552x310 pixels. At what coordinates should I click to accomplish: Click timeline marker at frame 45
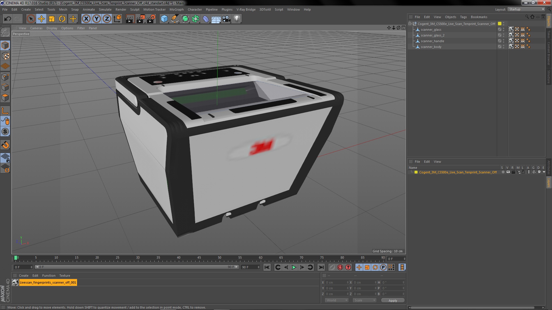click(199, 258)
